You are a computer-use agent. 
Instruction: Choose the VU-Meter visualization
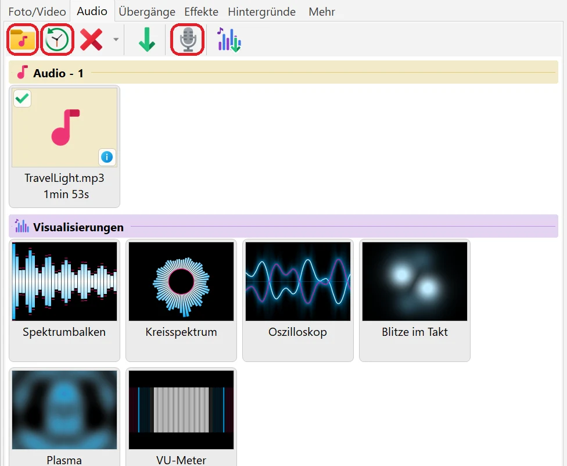point(181,416)
